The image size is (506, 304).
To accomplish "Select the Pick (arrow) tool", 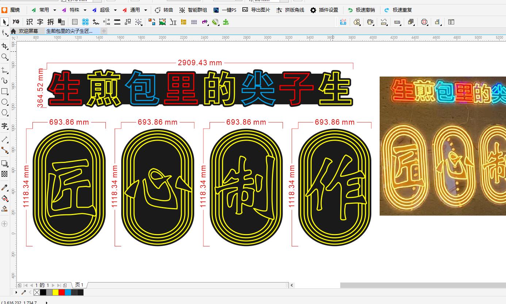I will [4, 22].
